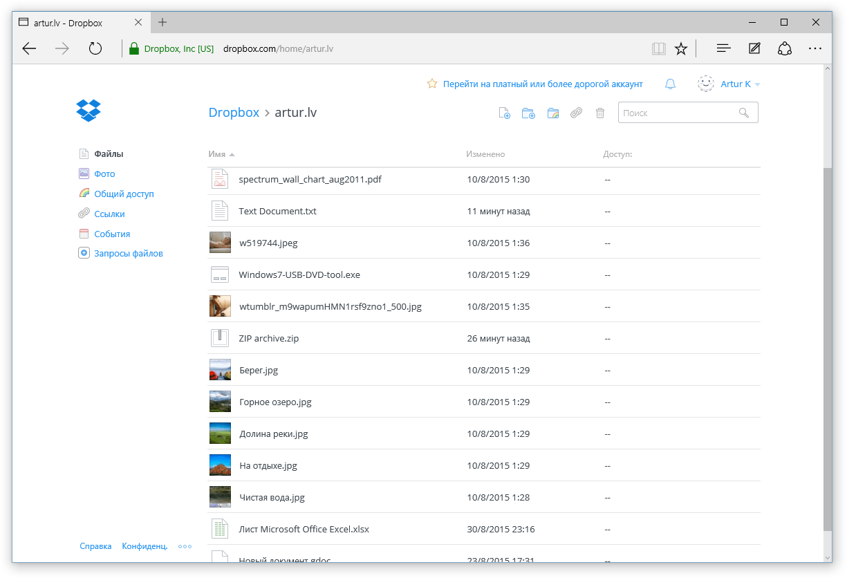The image size is (847, 578).
Task: Click the upgrade to paid account link
Action: [x=543, y=84]
